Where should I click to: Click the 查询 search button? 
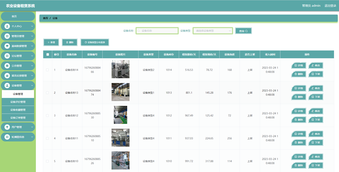click(x=244, y=31)
